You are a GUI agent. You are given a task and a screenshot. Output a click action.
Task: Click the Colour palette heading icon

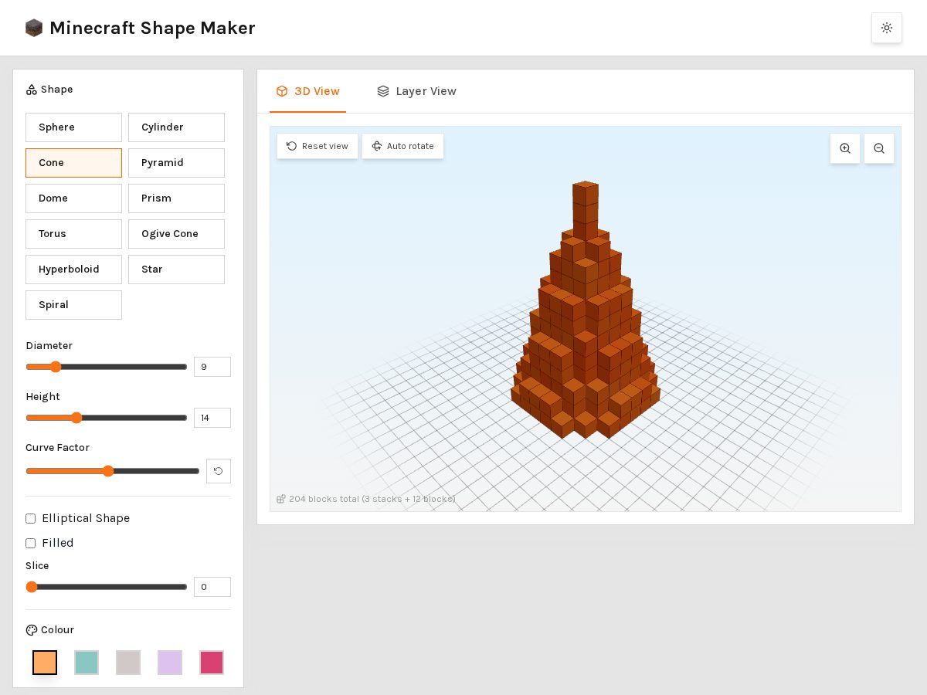click(x=32, y=630)
